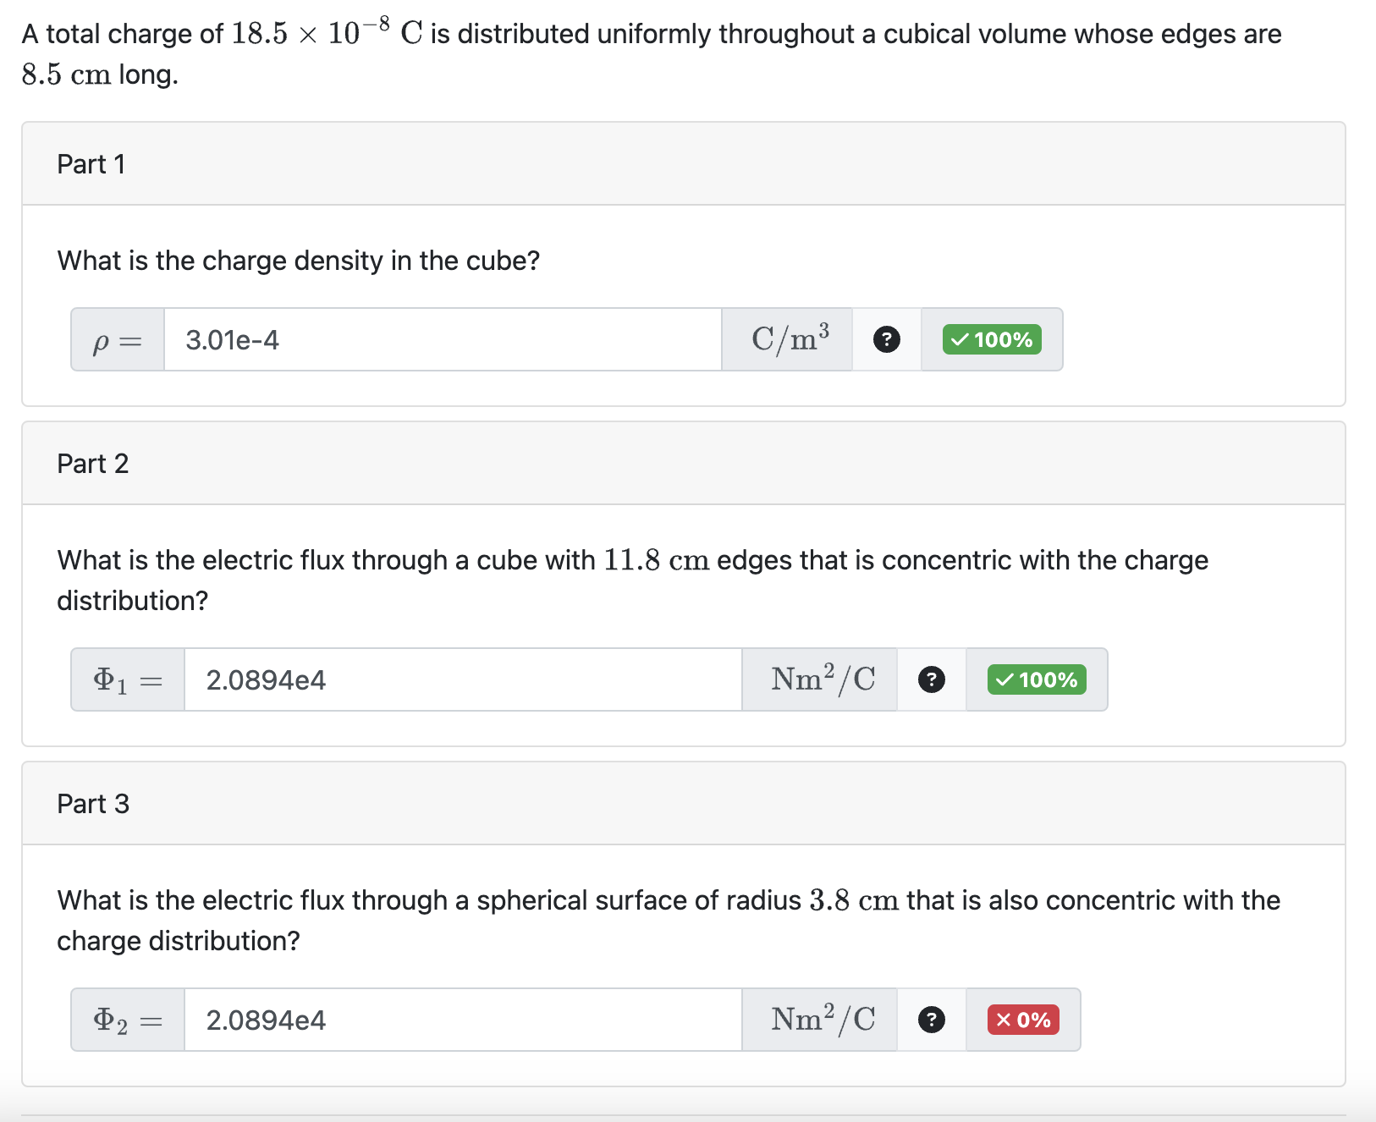The height and width of the screenshot is (1122, 1376).
Task: Click the Nm²/C units label in Part 2
Action: (819, 679)
